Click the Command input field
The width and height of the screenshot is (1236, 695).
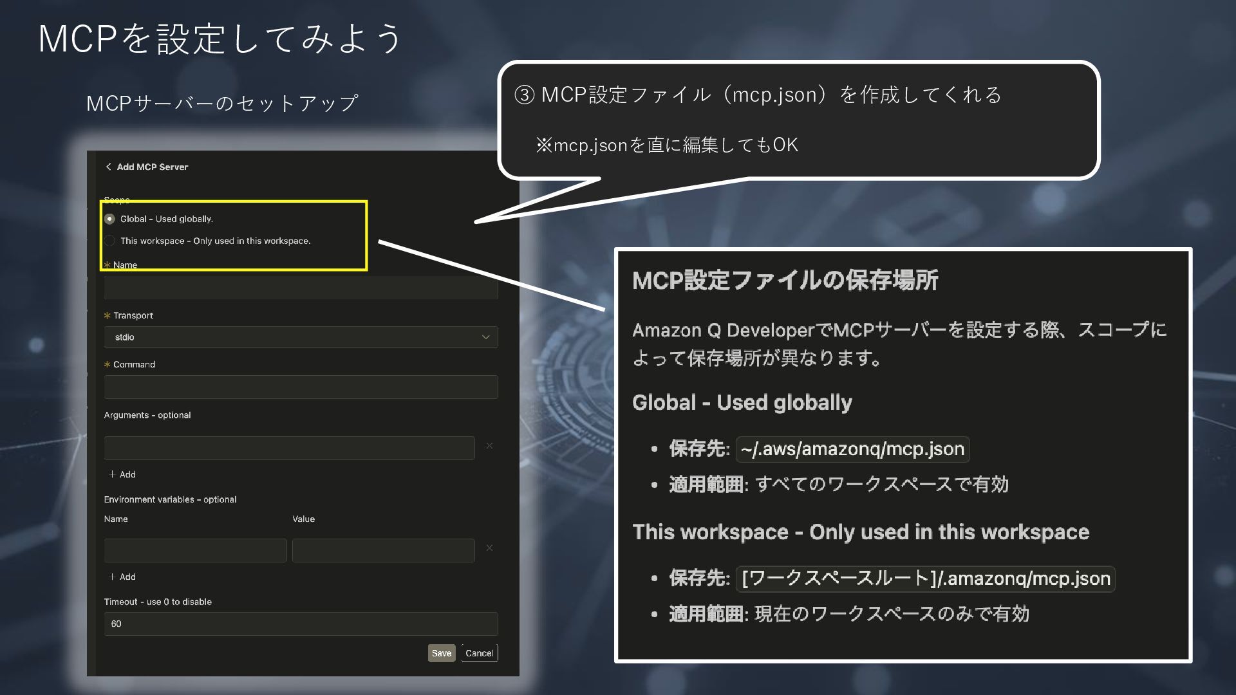(301, 387)
